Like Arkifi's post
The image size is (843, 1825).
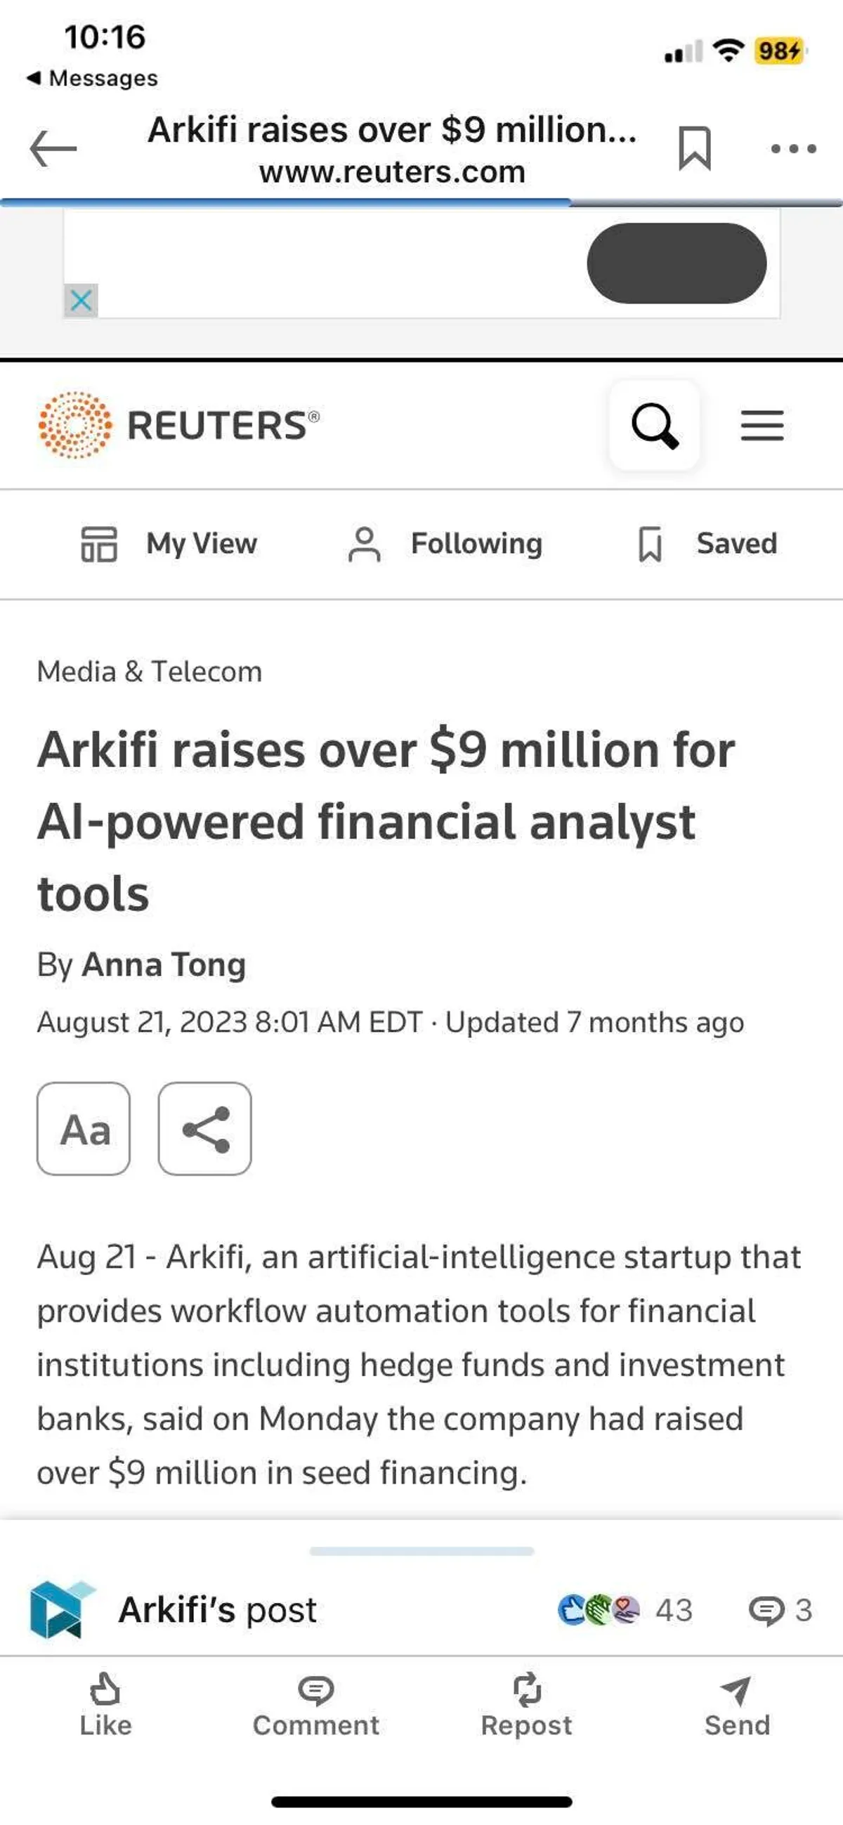105,1706
